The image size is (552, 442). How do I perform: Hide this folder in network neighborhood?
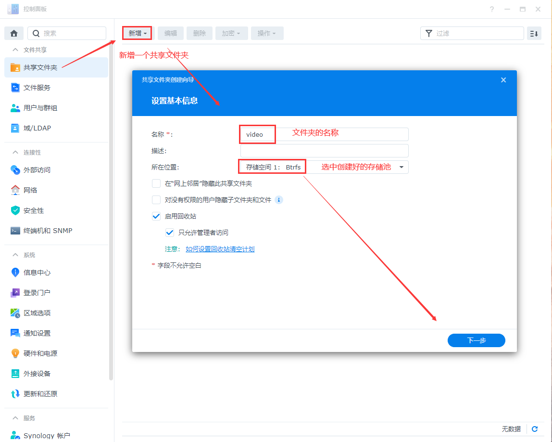coord(156,183)
